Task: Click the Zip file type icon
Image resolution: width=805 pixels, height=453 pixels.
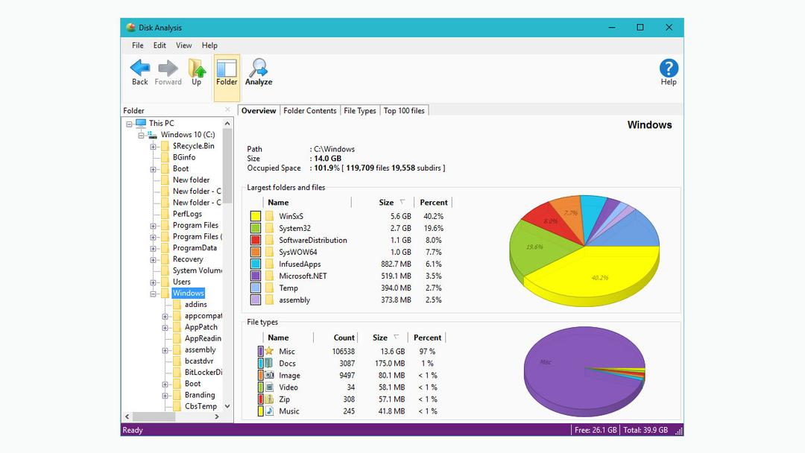Action: 270,399
